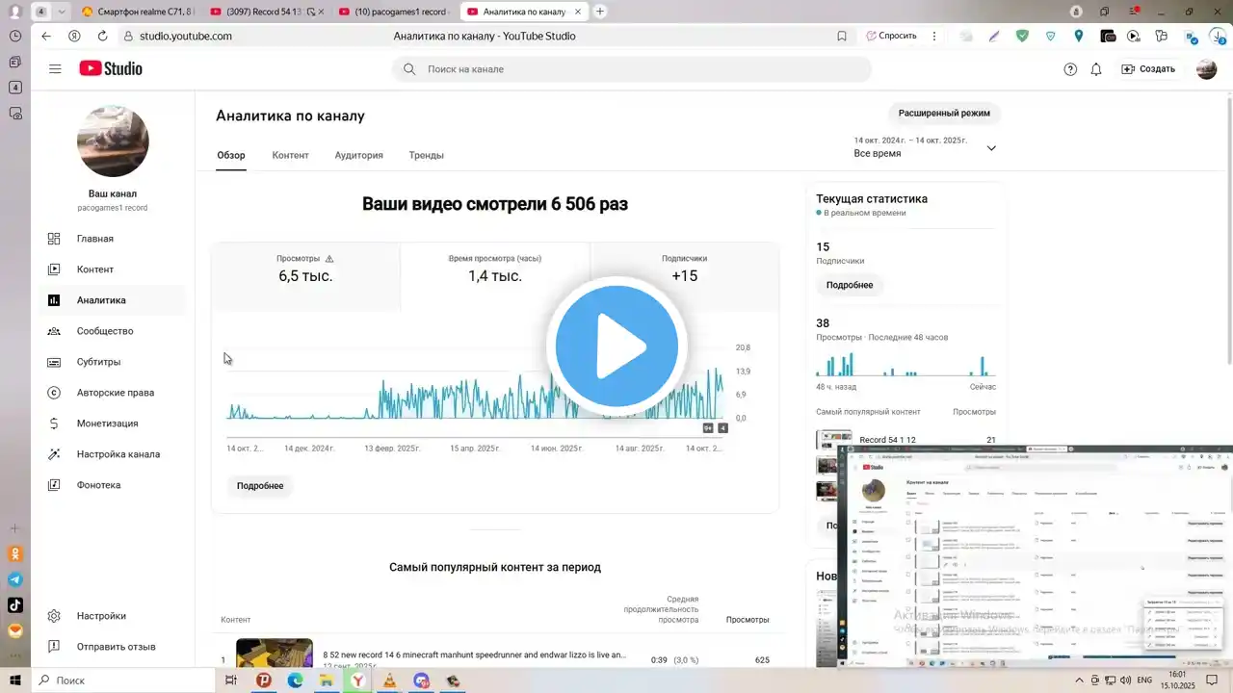
Task: Click the browser page reload icon
Action: tap(102, 36)
